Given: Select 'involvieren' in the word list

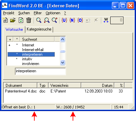Looking at the screenshot, I should (31, 64).
